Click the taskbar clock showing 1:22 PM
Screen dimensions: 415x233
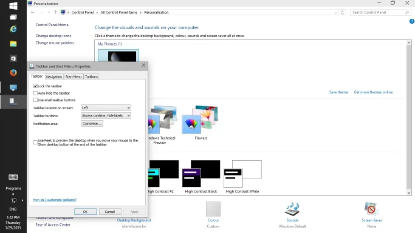pyautogui.click(x=13, y=223)
